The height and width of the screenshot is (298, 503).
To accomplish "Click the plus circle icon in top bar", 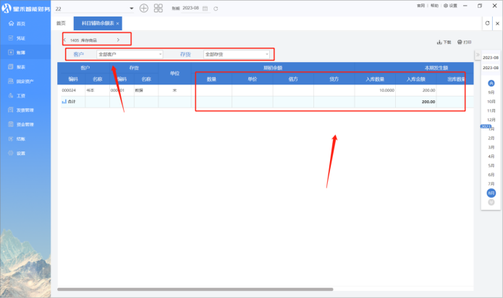I will [x=143, y=8].
